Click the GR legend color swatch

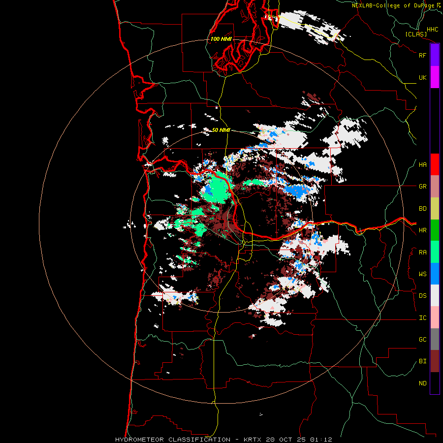pyautogui.click(x=435, y=187)
